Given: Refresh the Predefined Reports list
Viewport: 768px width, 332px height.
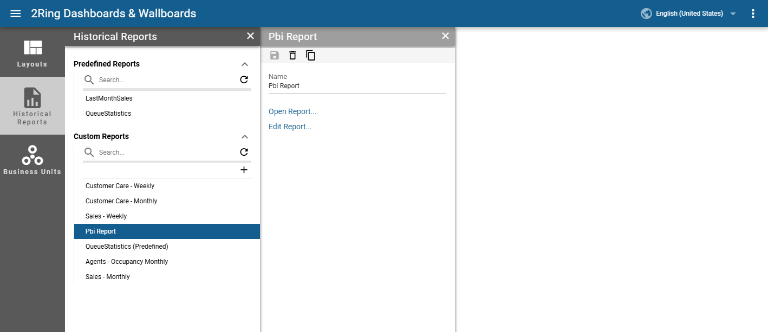Looking at the screenshot, I should (244, 79).
